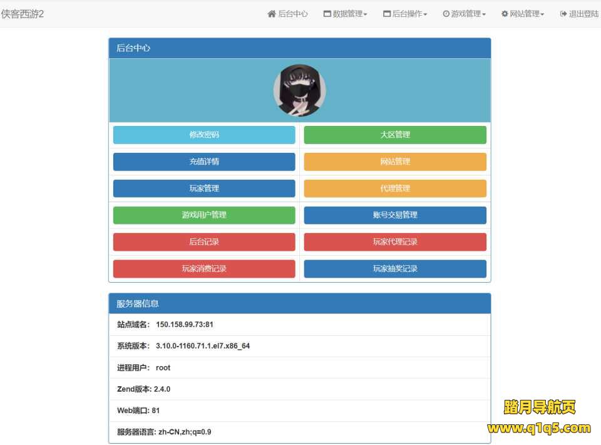Click the 账号交易管理 button
Image resolution: width=601 pixels, height=445 pixels.
point(394,215)
